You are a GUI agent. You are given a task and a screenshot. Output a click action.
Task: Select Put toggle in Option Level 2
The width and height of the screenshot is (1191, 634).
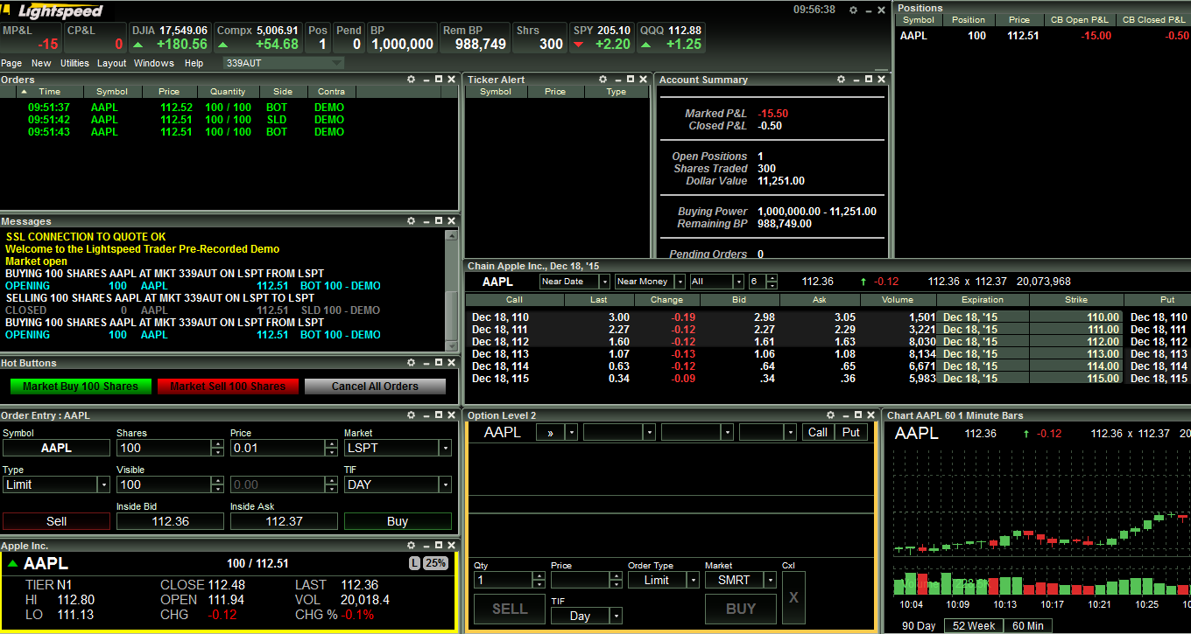click(x=851, y=432)
